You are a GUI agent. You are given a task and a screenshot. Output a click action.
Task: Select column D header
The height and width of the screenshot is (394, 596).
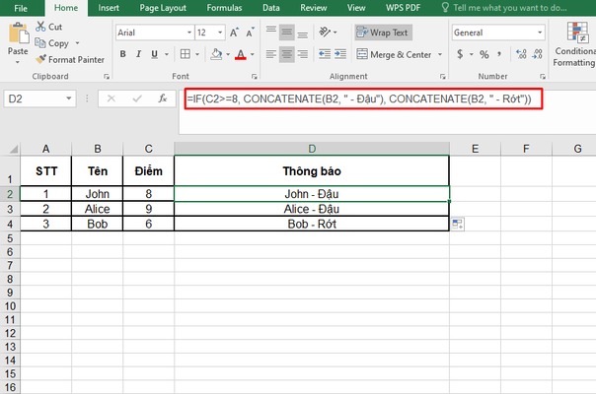click(312, 149)
